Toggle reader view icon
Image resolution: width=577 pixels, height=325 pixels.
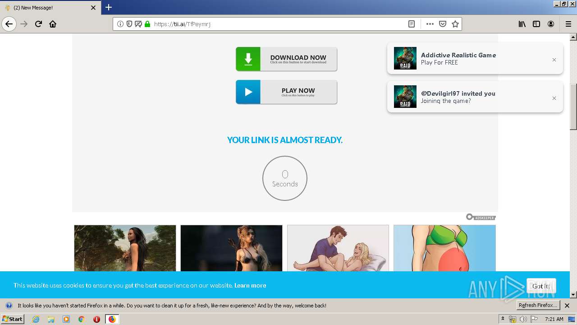click(x=412, y=24)
